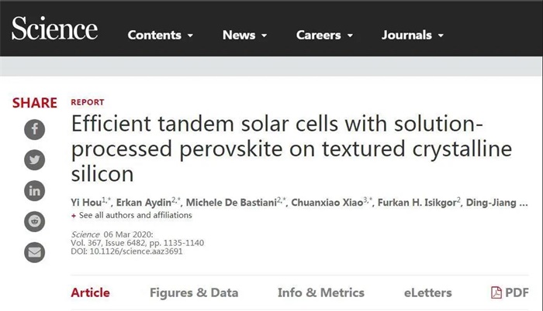This screenshot has width=543, height=311.
Task: Open author Erkan Aydin's link
Action: (x=144, y=202)
